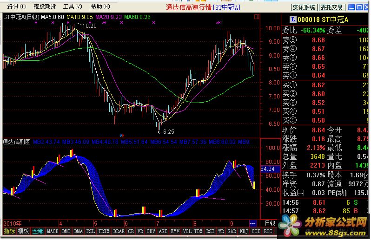This screenshot has height=240, width=371.
Task: Select the 模板 tab
Action: pos(23,231)
